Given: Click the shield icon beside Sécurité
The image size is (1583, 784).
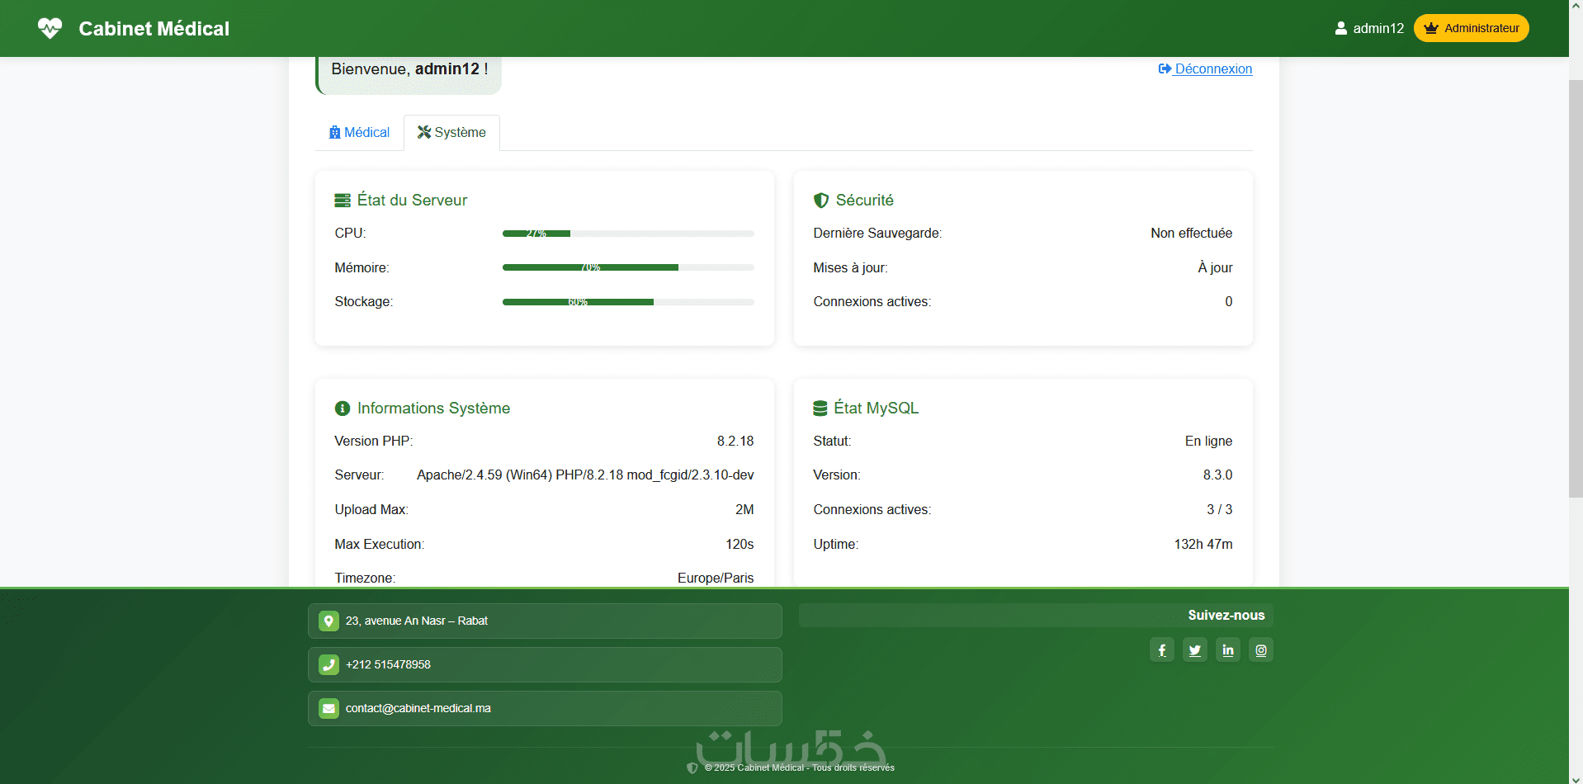Looking at the screenshot, I should click(x=821, y=201).
